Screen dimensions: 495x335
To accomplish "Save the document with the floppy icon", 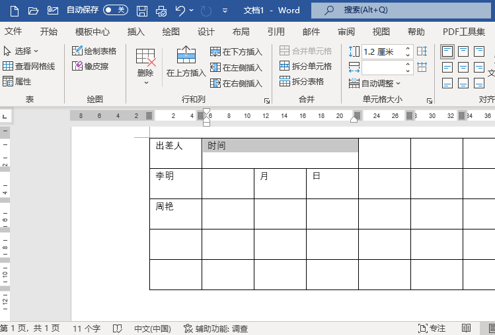I will 142,11.
